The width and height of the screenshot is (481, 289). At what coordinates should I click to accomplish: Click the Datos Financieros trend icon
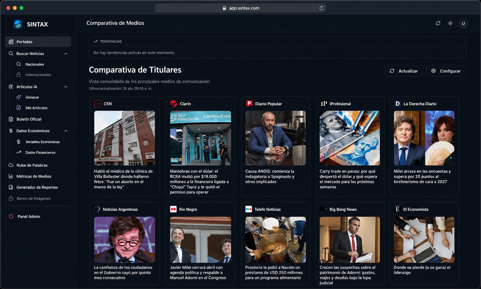coord(19,152)
